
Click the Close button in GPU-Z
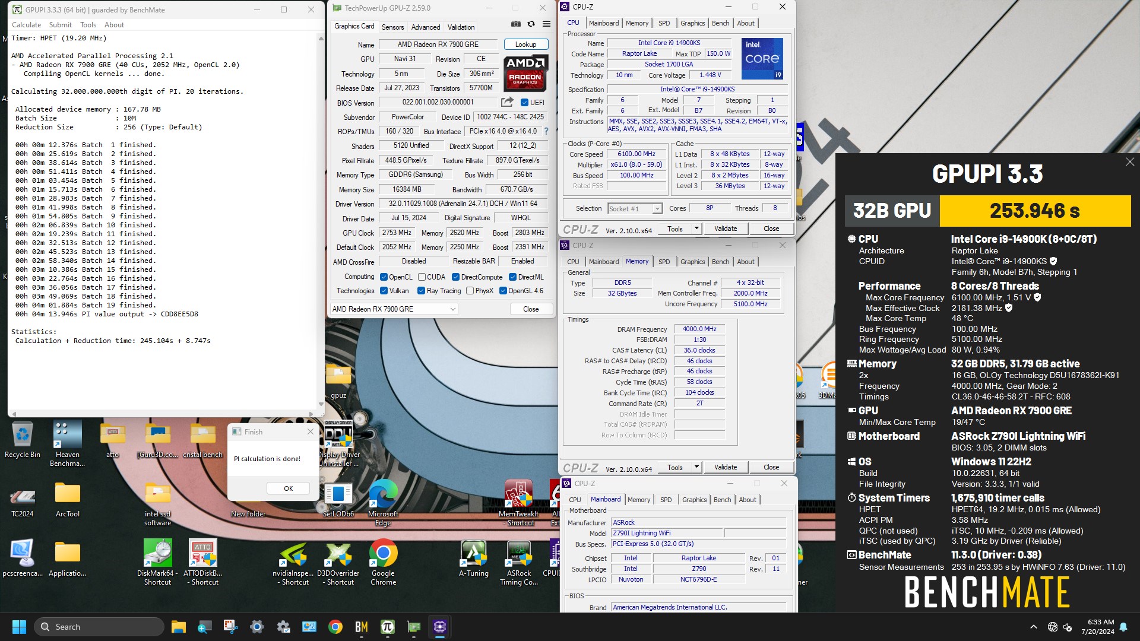point(531,309)
